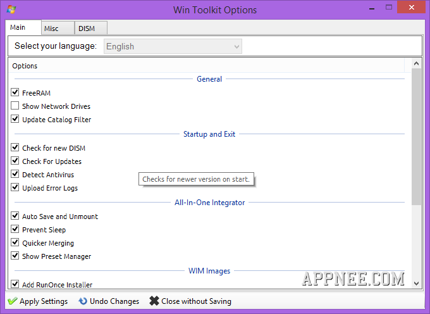Click the scrollbar down arrow

coord(416,284)
